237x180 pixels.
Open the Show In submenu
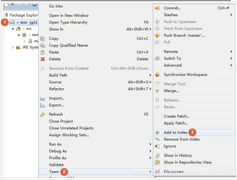coord(96,29)
